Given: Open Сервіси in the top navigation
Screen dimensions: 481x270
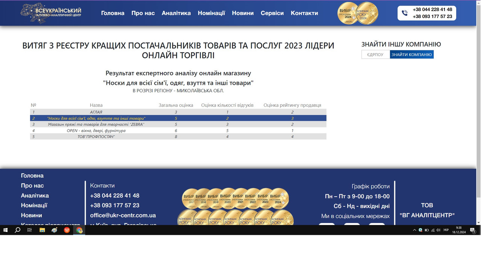Looking at the screenshot, I should point(272,13).
